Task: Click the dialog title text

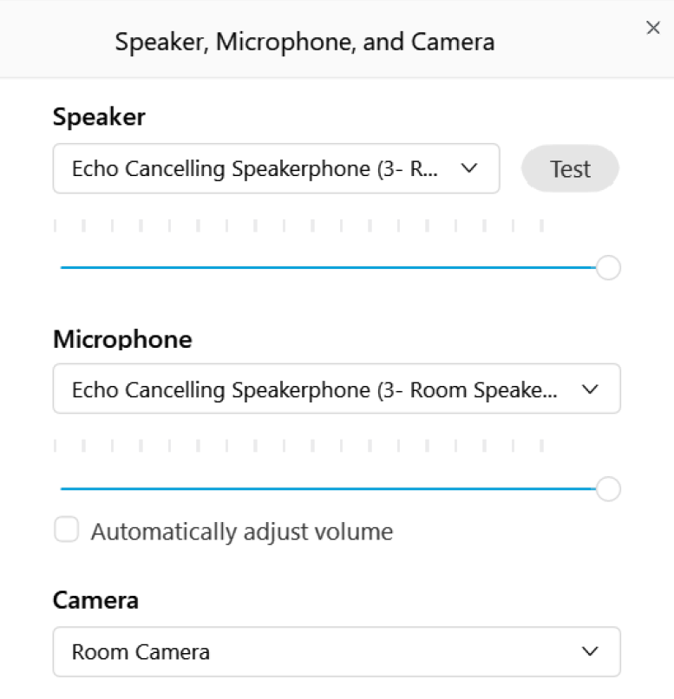Action: pyautogui.click(x=304, y=42)
